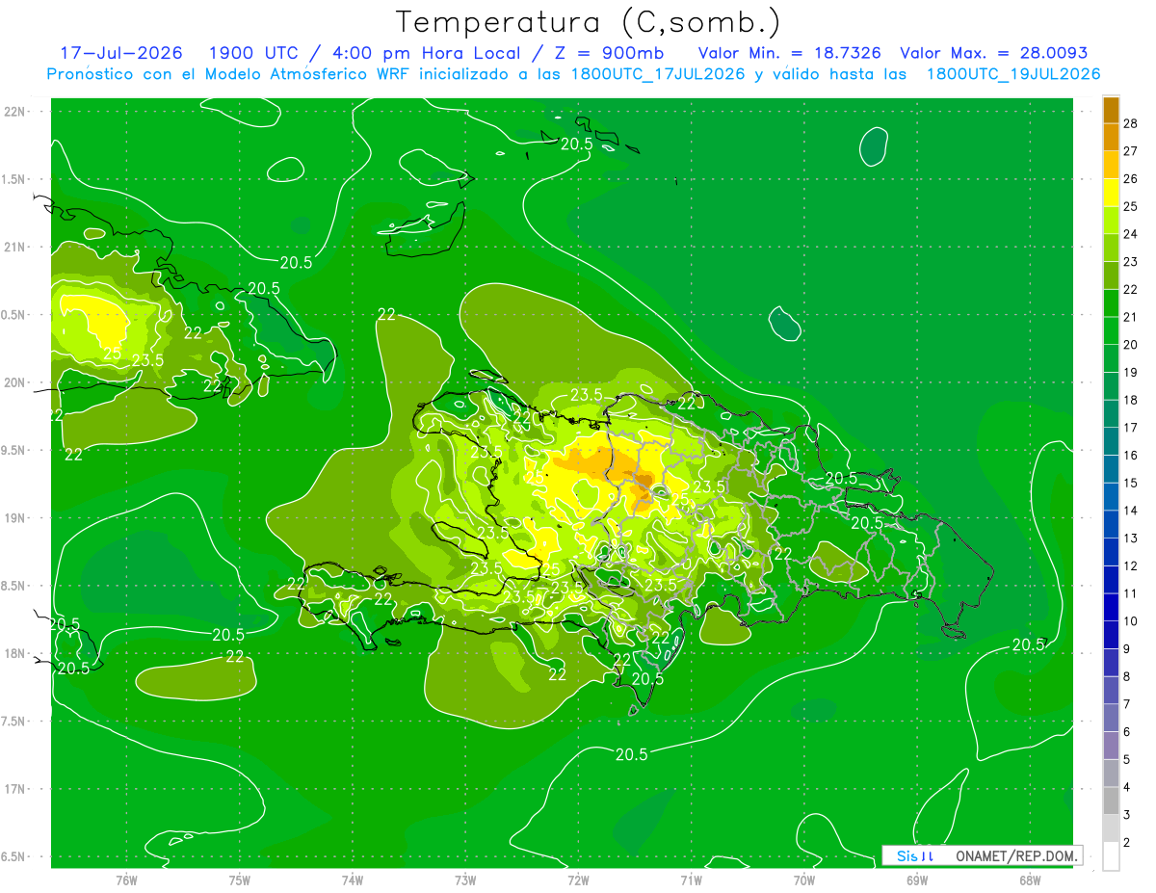
Task: Click the "28" label on the color scale
Action: coord(1131,123)
